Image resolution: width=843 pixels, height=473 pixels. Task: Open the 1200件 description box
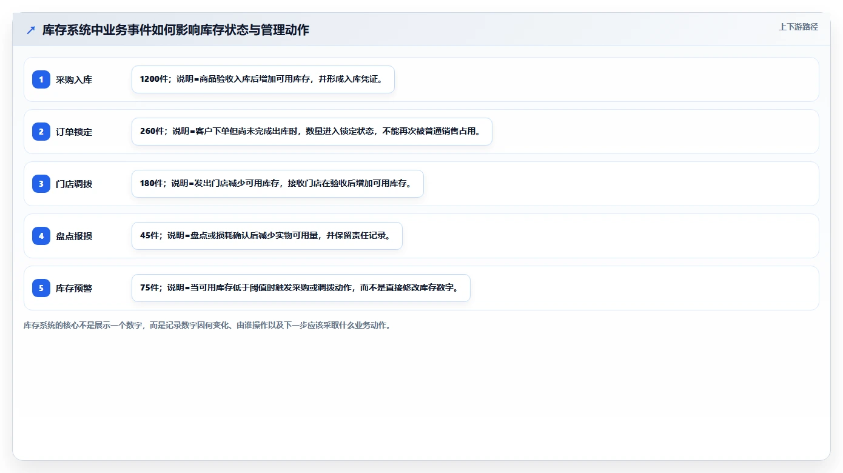tap(263, 79)
